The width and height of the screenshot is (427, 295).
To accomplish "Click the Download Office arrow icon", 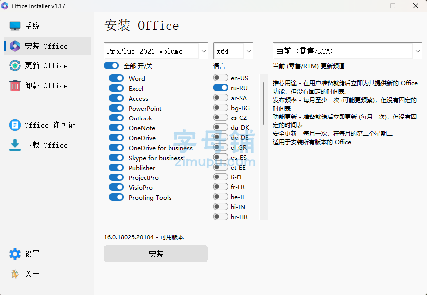I will pyautogui.click(x=15, y=145).
